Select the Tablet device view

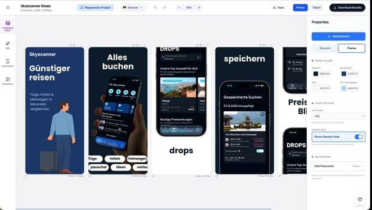point(316,8)
